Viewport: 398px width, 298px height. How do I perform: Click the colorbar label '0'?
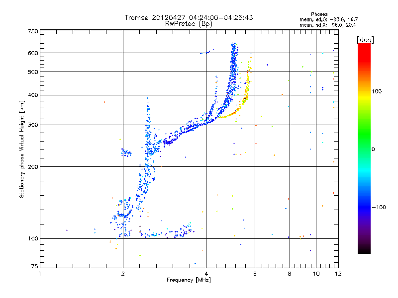(373, 149)
